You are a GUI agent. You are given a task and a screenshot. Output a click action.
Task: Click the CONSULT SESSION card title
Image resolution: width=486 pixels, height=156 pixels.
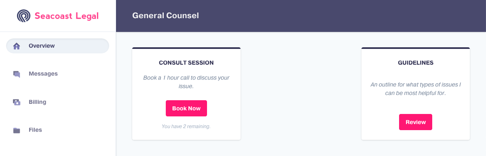(186, 63)
